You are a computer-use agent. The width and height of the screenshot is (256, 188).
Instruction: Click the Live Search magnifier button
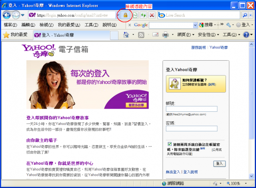(x=245, y=15)
